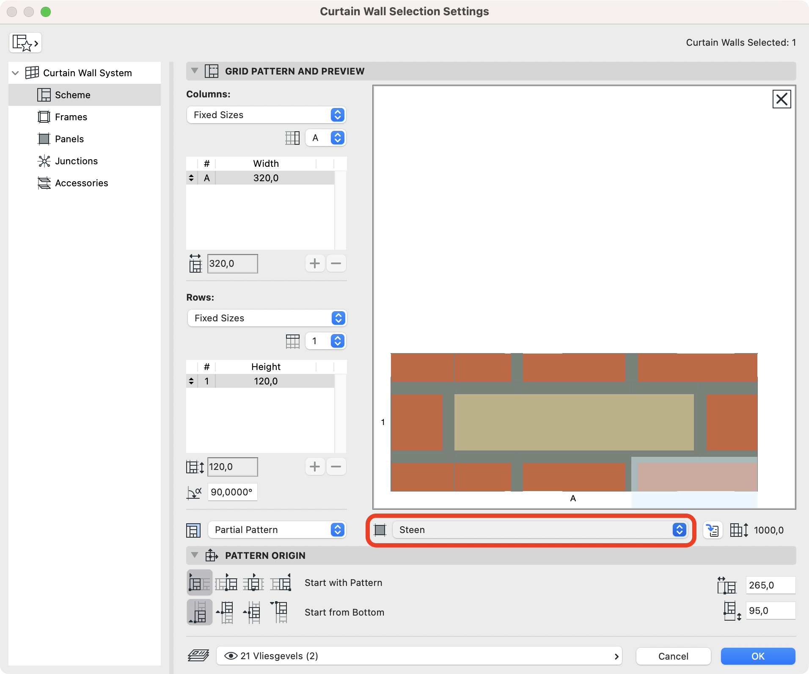
Task: Click the Junctions star icon
Action: (x=44, y=161)
